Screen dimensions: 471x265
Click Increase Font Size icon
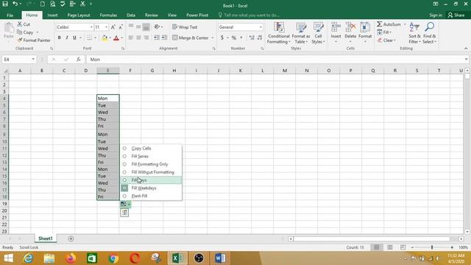point(113,27)
